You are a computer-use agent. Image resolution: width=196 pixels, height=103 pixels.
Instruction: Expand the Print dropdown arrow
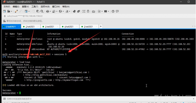[x=50, y=12]
